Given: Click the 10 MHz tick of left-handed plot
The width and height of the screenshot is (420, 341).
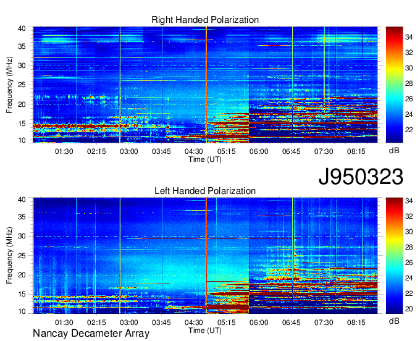Looking at the screenshot, I should [22, 311].
